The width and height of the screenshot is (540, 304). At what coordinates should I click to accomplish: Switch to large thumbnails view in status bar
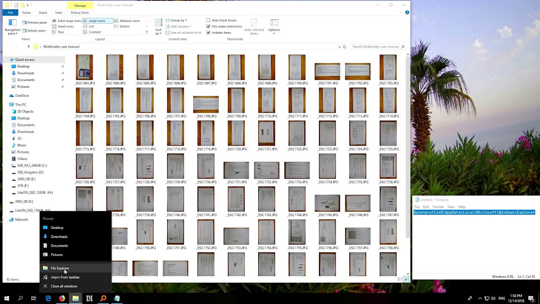pos(406,280)
